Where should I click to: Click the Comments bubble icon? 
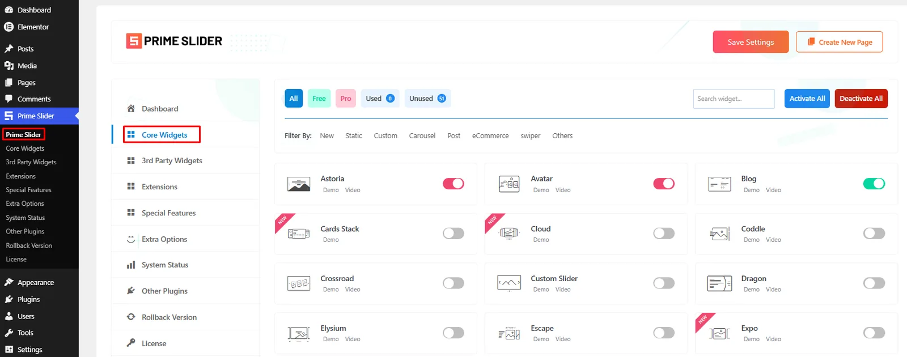(x=9, y=99)
